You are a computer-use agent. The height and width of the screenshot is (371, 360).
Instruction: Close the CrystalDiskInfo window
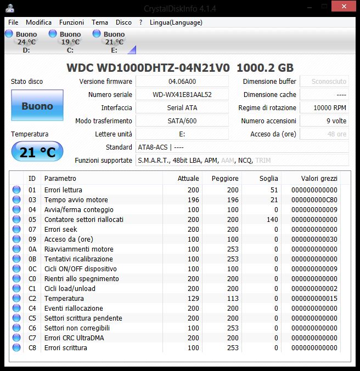[x=344, y=7]
